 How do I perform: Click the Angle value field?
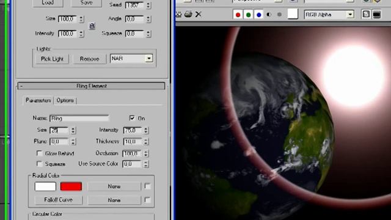pyautogui.click(x=135, y=19)
